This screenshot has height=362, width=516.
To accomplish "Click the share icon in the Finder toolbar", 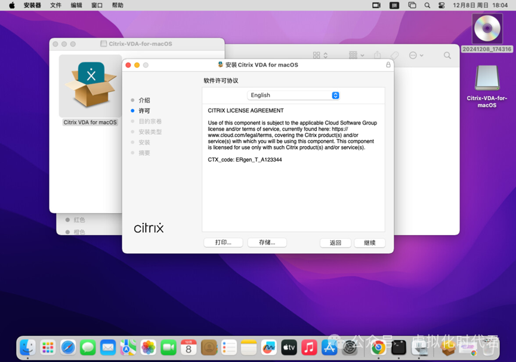I will click(378, 55).
